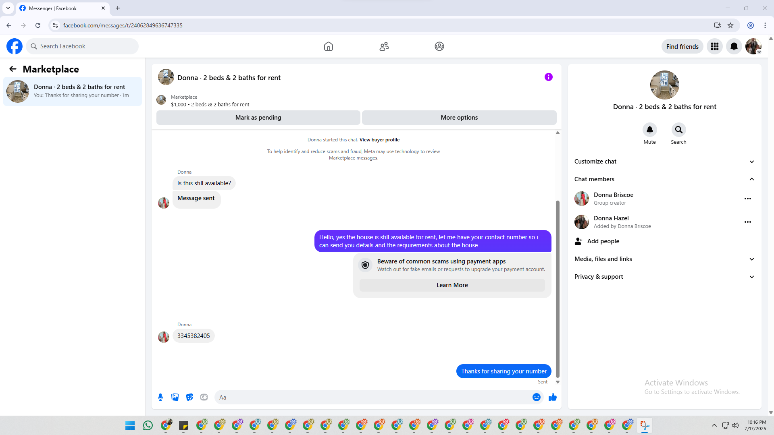Click the 'Is this still available?' message
The image size is (774, 435).
(x=204, y=183)
